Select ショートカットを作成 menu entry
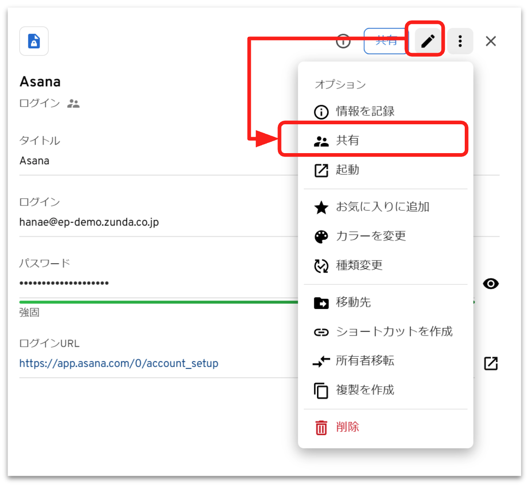 pyautogui.click(x=385, y=332)
